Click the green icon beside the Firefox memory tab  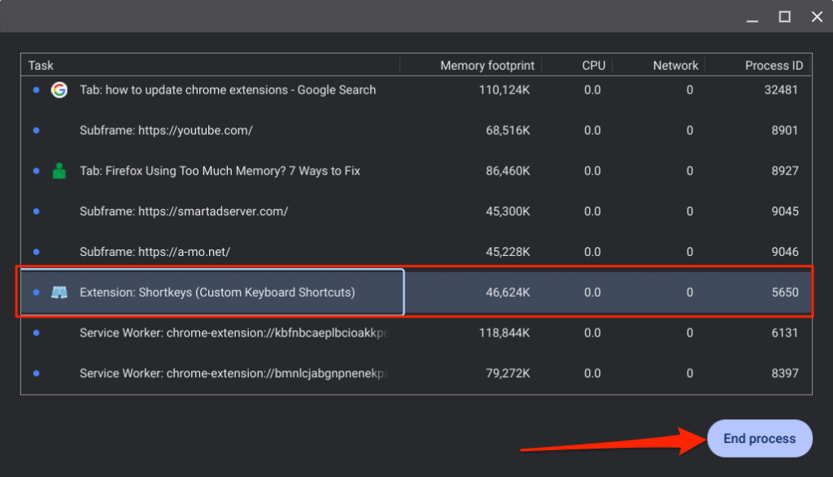(59, 171)
